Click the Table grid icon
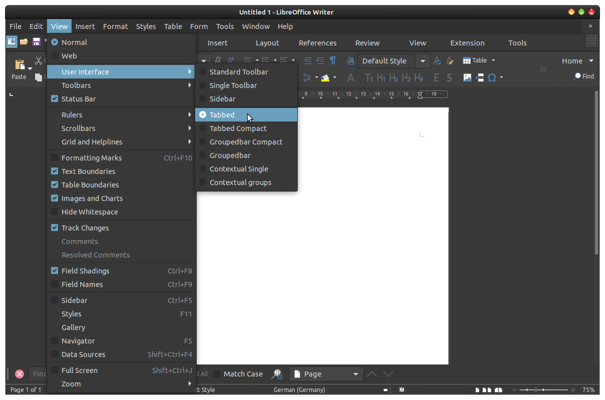The height and width of the screenshot is (400, 605). point(467,60)
